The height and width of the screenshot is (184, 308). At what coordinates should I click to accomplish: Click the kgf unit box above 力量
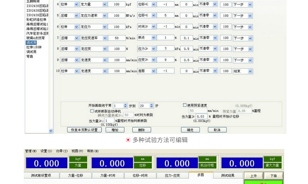(x=78, y=159)
